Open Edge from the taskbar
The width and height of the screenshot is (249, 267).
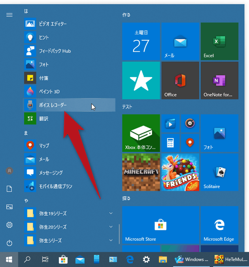pyautogui.click(x=130, y=260)
